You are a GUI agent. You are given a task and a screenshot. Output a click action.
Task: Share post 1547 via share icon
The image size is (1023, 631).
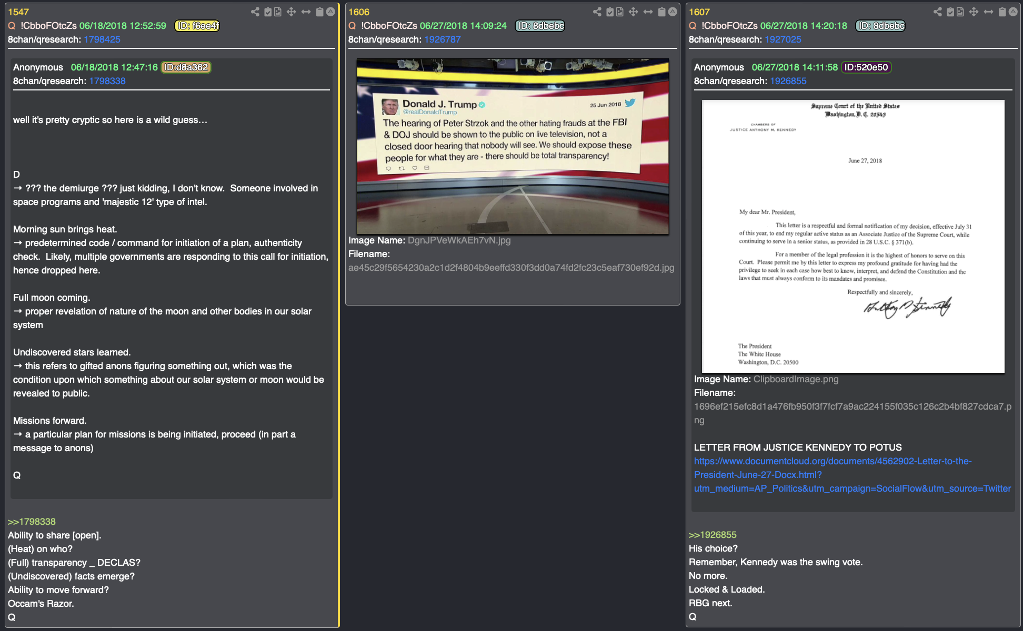click(x=255, y=12)
